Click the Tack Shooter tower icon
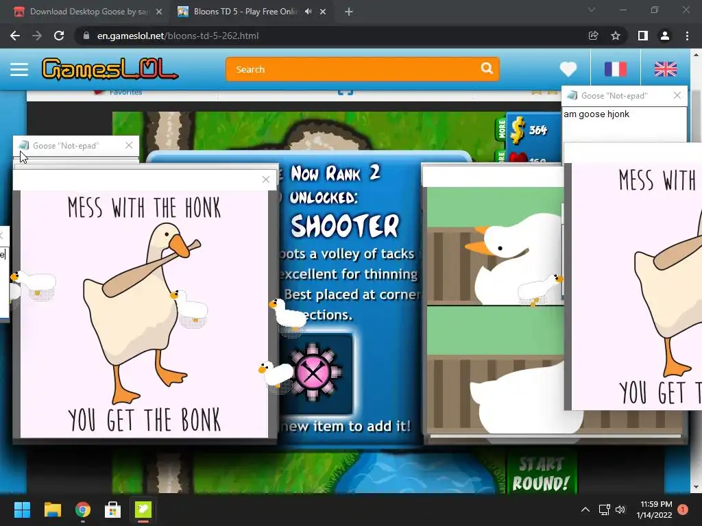This screenshot has height=526, width=702. 314,372
